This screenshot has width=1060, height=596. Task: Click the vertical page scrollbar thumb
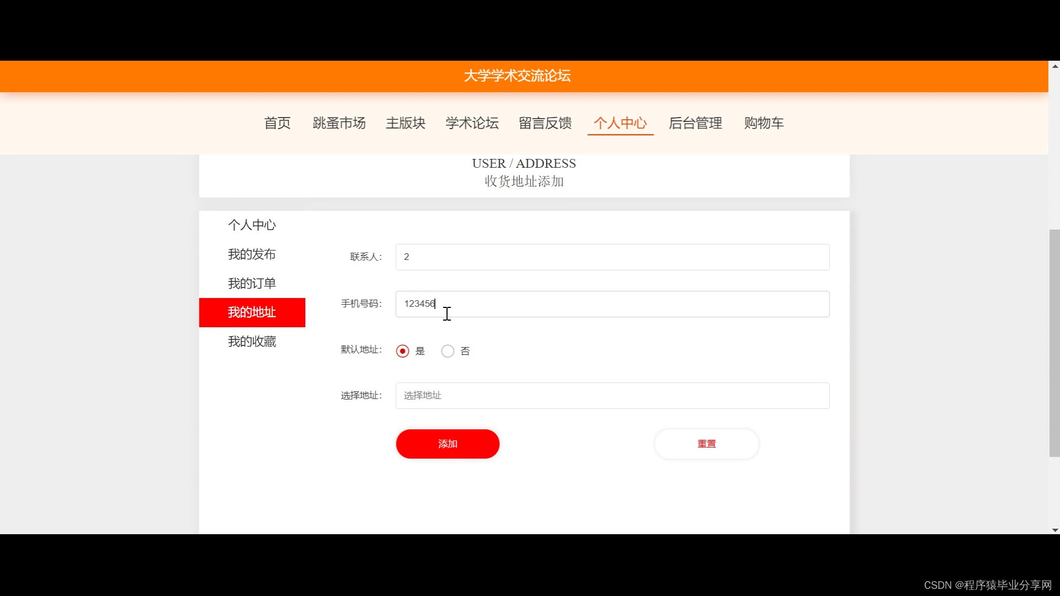[x=1054, y=342]
